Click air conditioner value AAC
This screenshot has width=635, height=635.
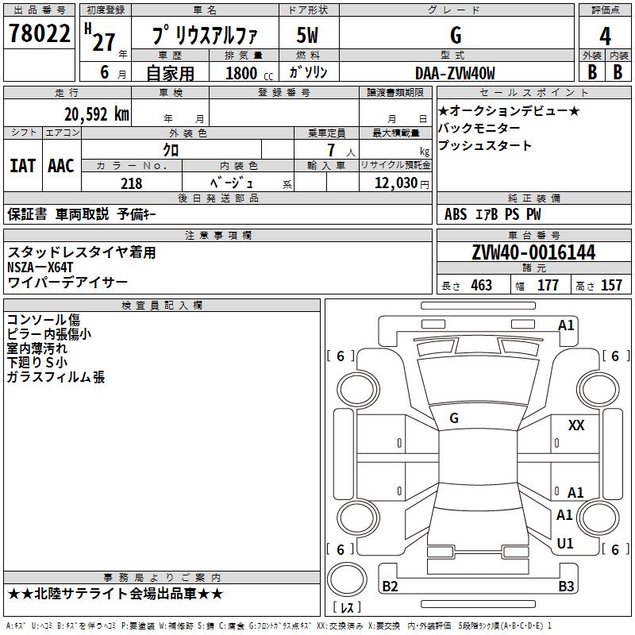coord(61,166)
